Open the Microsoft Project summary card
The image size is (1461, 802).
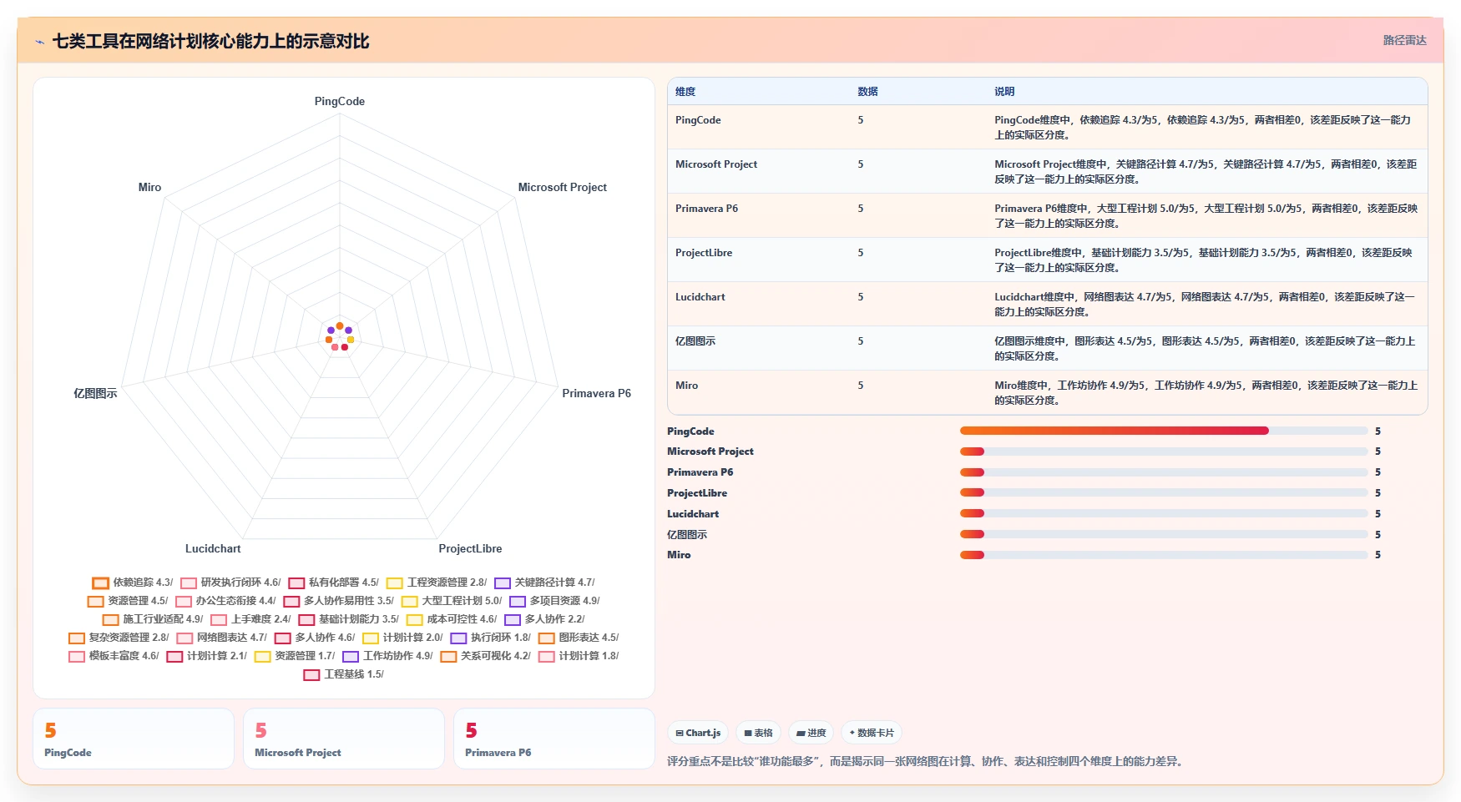pos(344,739)
